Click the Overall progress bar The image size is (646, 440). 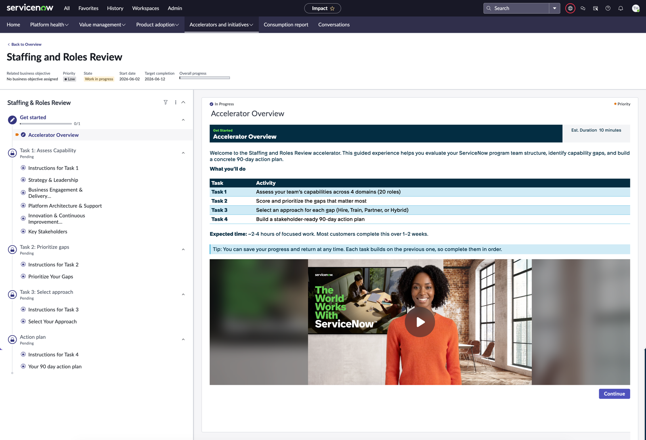click(205, 78)
